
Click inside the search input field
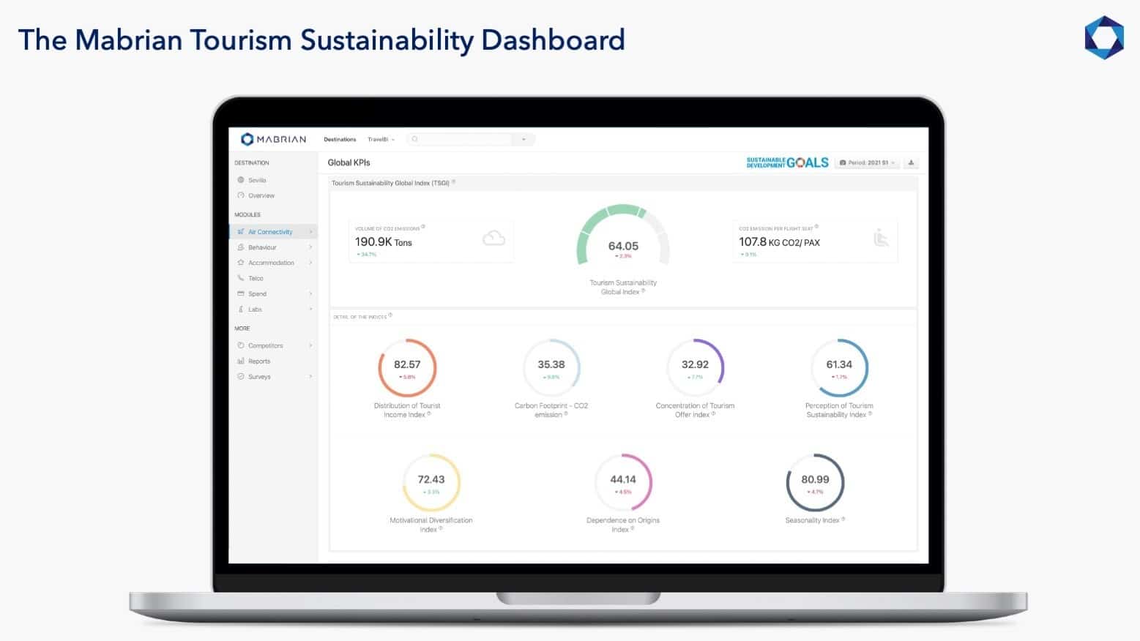tap(465, 139)
